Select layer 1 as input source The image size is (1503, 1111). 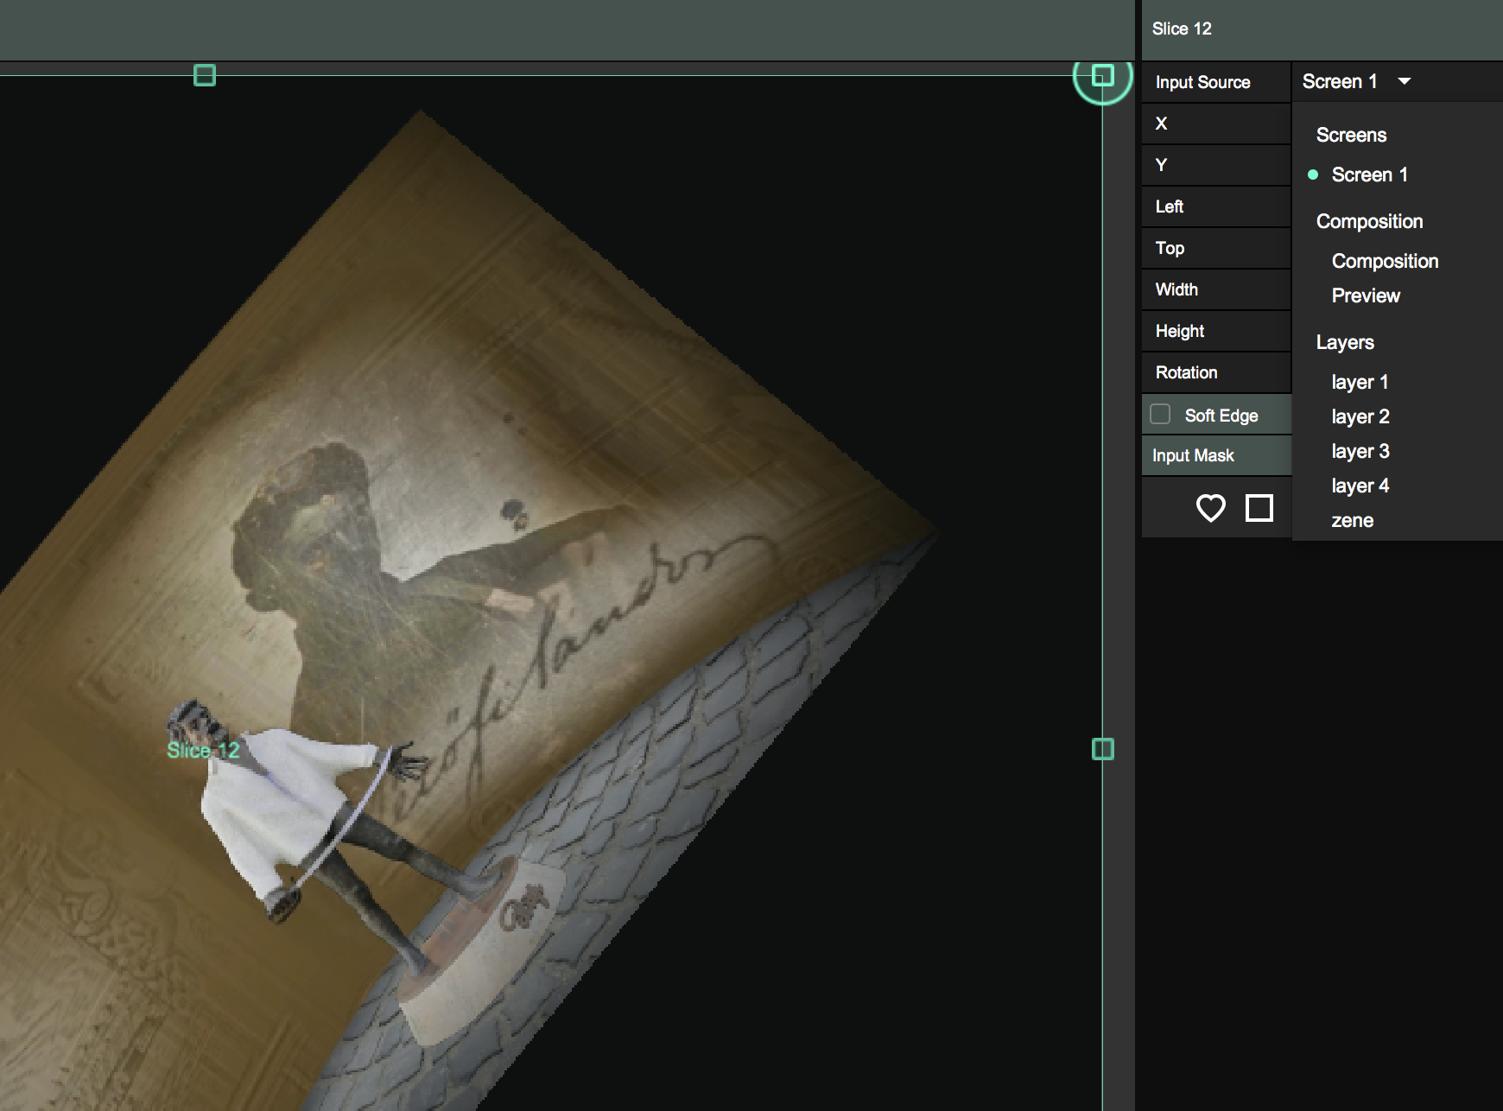click(1360, 382)
